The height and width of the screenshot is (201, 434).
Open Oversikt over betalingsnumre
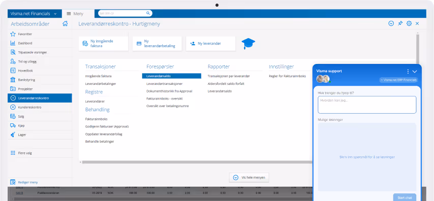pos(167,106)
